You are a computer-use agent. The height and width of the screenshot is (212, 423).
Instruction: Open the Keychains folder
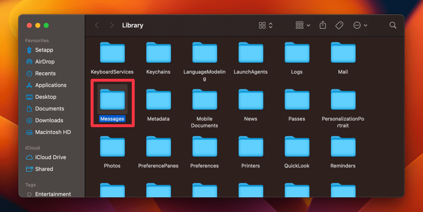coord(158,53)
